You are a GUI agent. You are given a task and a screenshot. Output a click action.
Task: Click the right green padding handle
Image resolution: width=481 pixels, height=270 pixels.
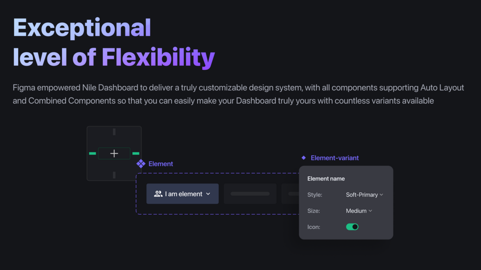pos(136,153)
